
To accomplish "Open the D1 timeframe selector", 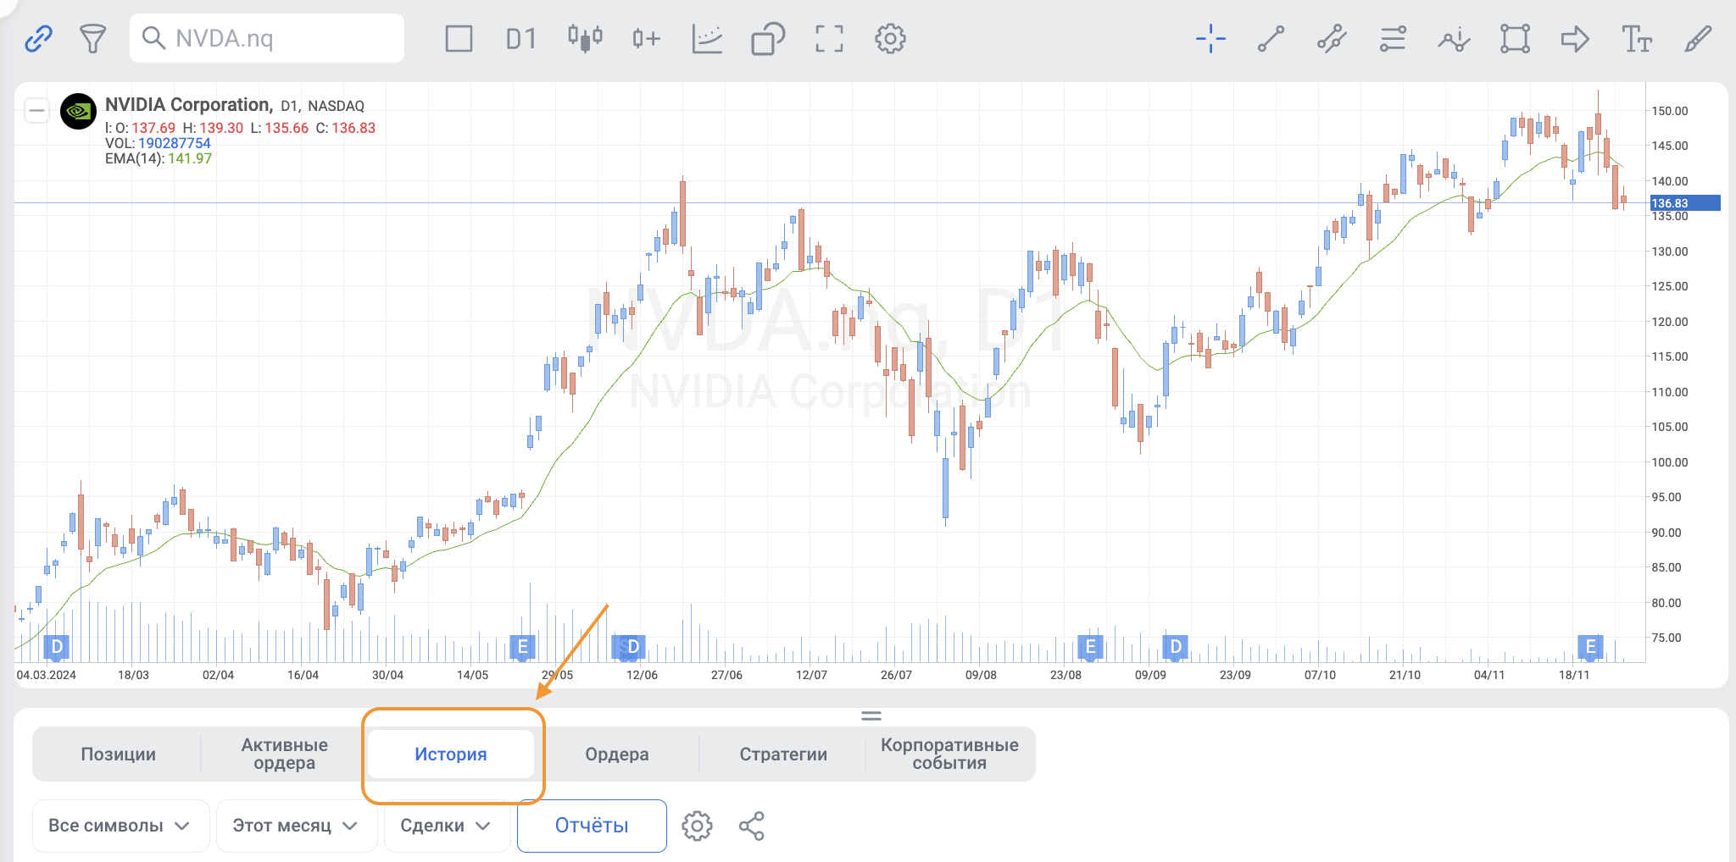I will (520, 39).
